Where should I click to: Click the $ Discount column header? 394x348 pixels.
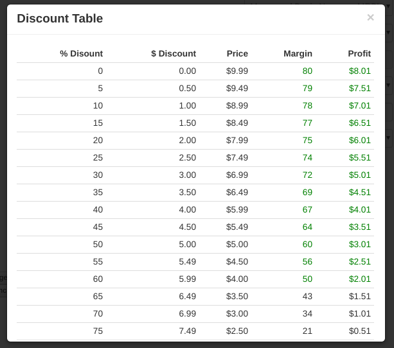(174, 53)
